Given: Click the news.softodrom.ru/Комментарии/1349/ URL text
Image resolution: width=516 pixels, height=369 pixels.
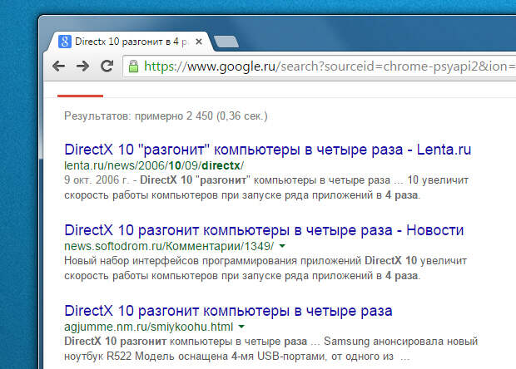Looking at the screenshot, I should click(x=169, y=246).
